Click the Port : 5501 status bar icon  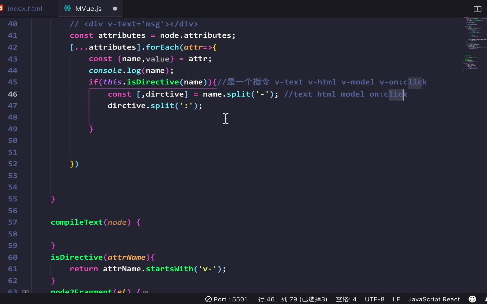tap(226, 299)
